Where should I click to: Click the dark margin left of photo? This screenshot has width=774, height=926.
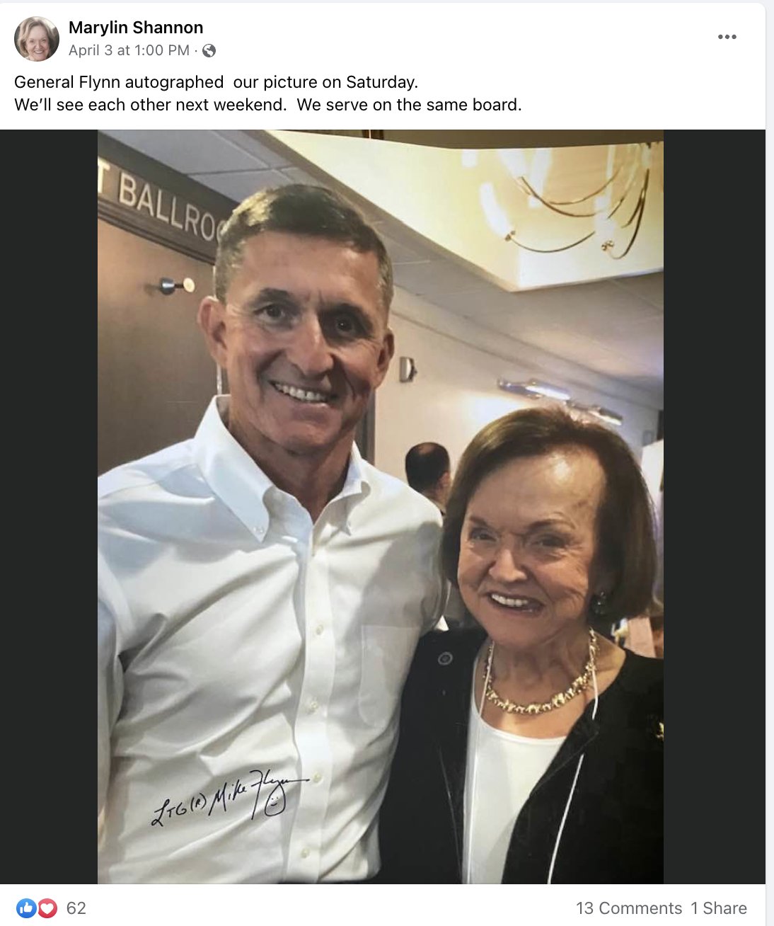(49, 507)
